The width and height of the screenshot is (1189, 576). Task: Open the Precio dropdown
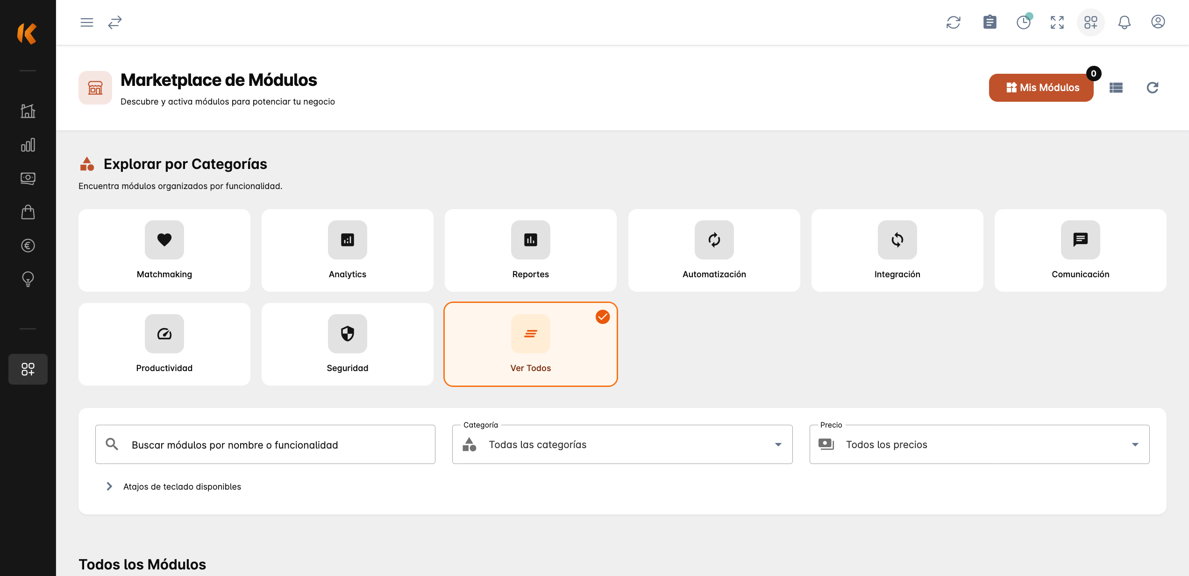(979, 444)
